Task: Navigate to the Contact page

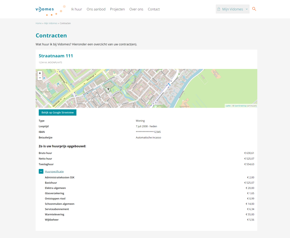Action: (154, 9)
